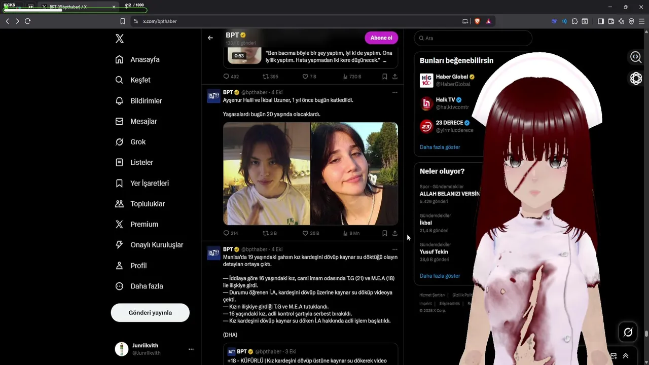Go to Anasayfa in the sidebar
Image resolution: width=649 pixels, height=365 pixels.
(137, 59)
